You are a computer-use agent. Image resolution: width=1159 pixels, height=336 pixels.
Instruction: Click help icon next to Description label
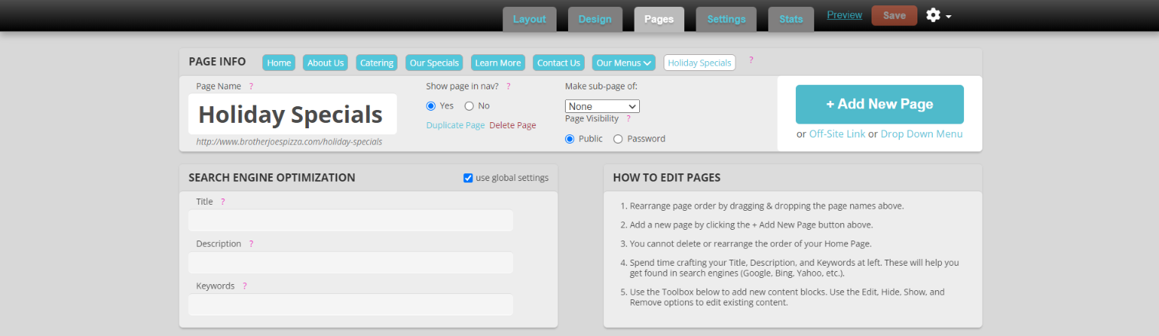pyautogui.click(x=251, y=244)
